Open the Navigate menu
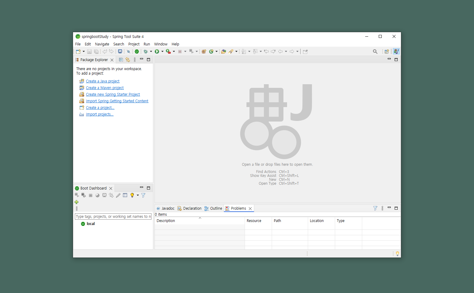 tap(102, 44)
